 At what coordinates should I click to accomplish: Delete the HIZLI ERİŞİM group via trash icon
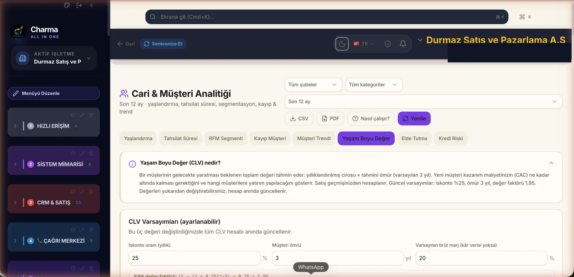click(91, 115)
